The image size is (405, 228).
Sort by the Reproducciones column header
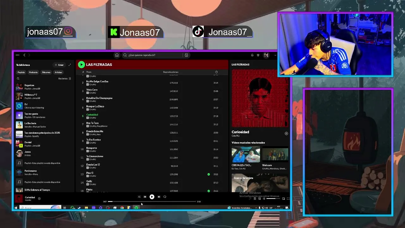[171, 72]
